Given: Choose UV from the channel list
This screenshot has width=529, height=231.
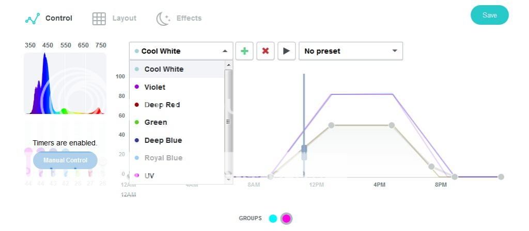Looking at the screenshot, I should point(149,176).
